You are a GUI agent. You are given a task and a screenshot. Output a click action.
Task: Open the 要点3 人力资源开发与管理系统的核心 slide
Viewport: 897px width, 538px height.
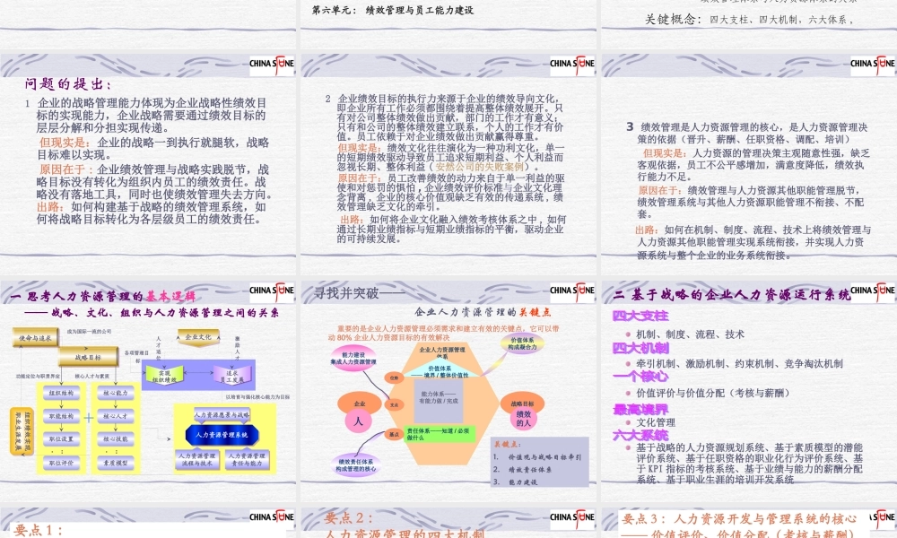pos(749,522)
